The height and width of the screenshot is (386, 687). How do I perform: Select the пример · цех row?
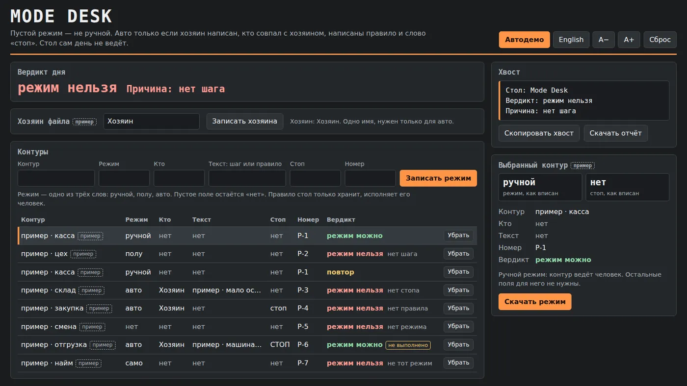pyautogui.click(x=247, y=254)
